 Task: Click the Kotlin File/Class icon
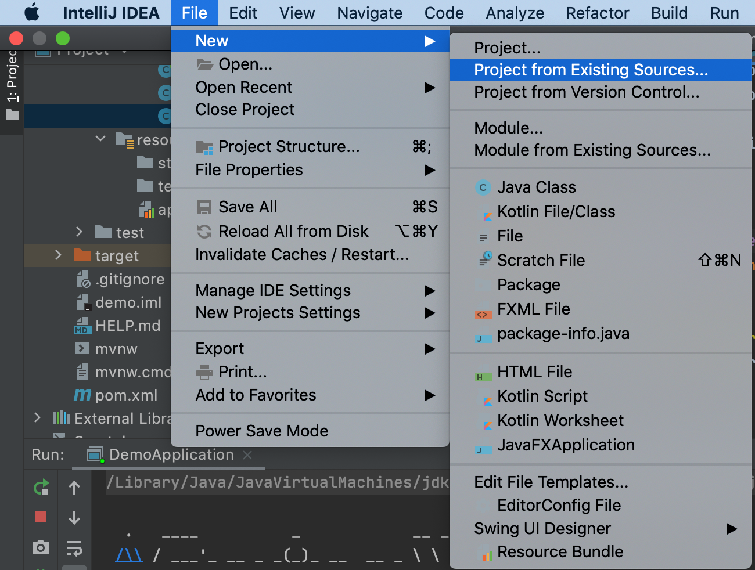487,217
